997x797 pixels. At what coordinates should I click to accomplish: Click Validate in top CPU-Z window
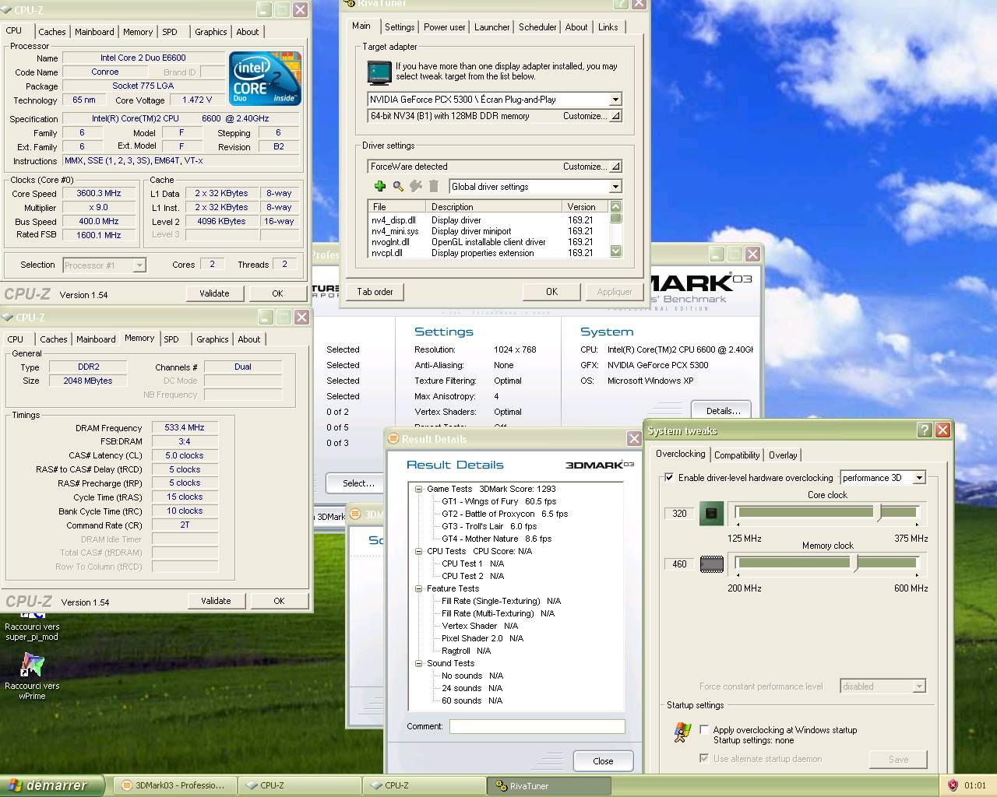click(214, 293)
